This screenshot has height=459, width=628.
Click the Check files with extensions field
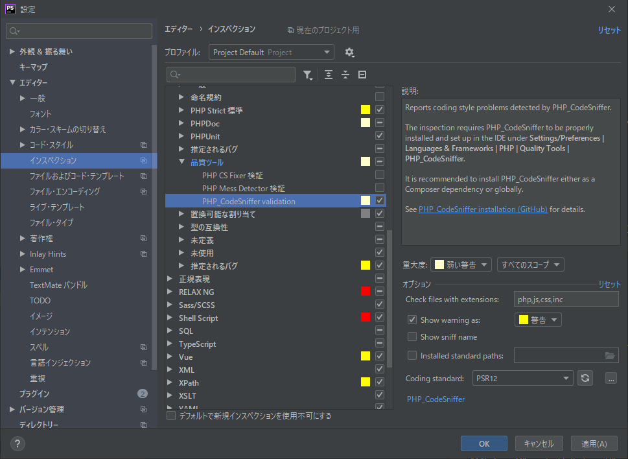(566, 299)
